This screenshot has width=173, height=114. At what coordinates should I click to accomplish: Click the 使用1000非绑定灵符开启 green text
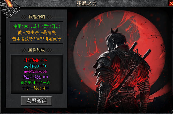point(36,26)
